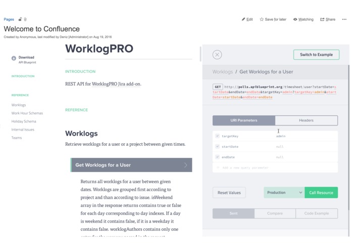Click the Download API Blueprint text
The image size is (351, 250).
pyautogui.click(x=27, y=60)
